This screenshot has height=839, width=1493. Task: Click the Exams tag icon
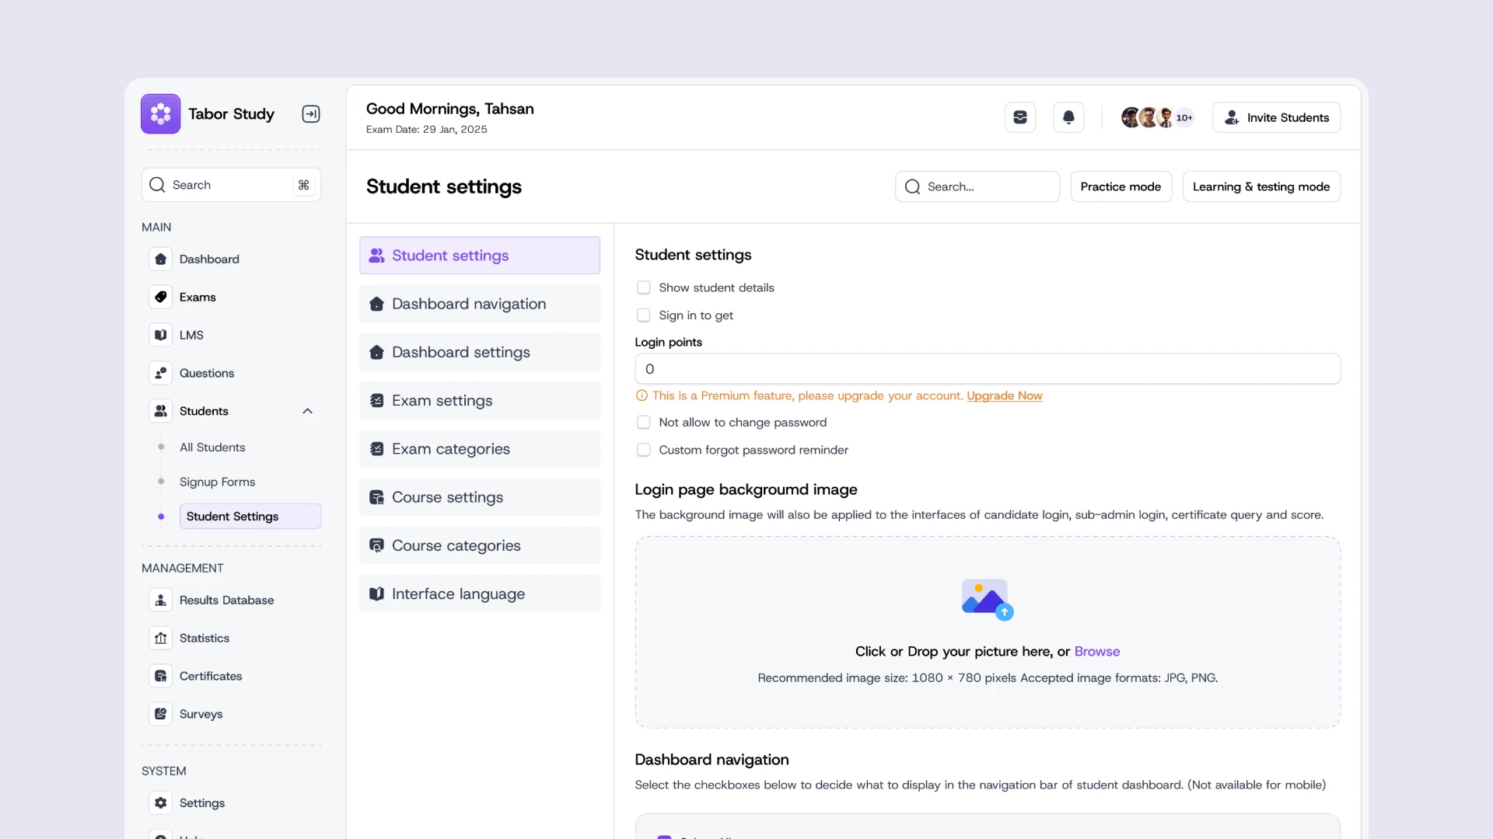[x=161, y=297]
